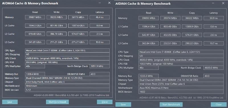Select Memory Latency field showing 50.9 ns
This screenshot has width=228, height=108.
213,18
